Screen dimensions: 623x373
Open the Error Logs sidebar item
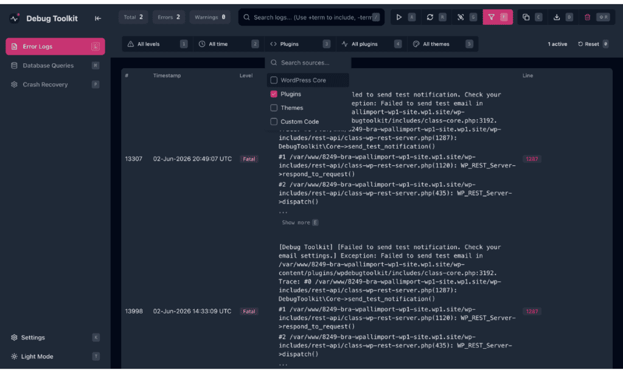pos(55,46)
